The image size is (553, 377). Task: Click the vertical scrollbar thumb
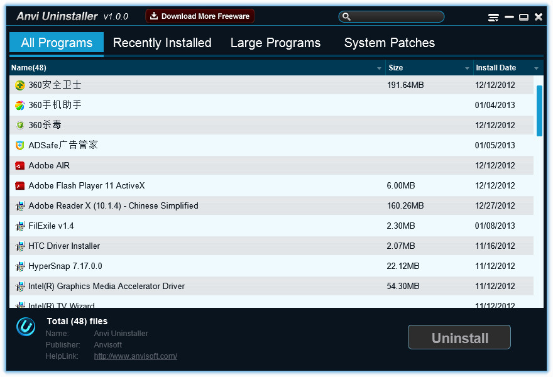(x=539, y=111)
